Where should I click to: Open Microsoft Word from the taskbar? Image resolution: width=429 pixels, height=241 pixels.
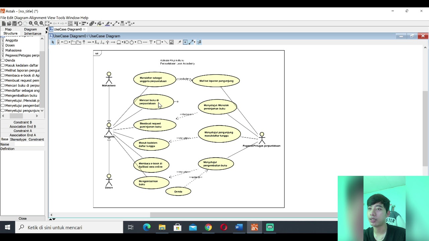[x=239, y=228]
